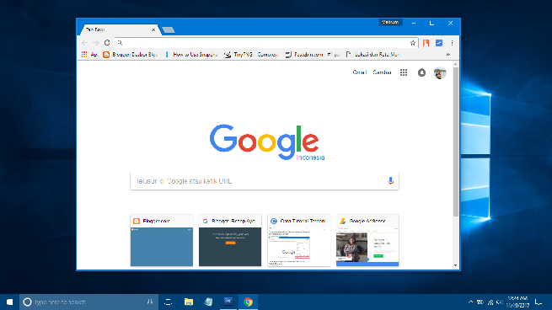Open the 'Blogger: Resep' thumbnail
The height and width of the screenshot is (310, 552).
pyautogui.click(x=230, y=240)
